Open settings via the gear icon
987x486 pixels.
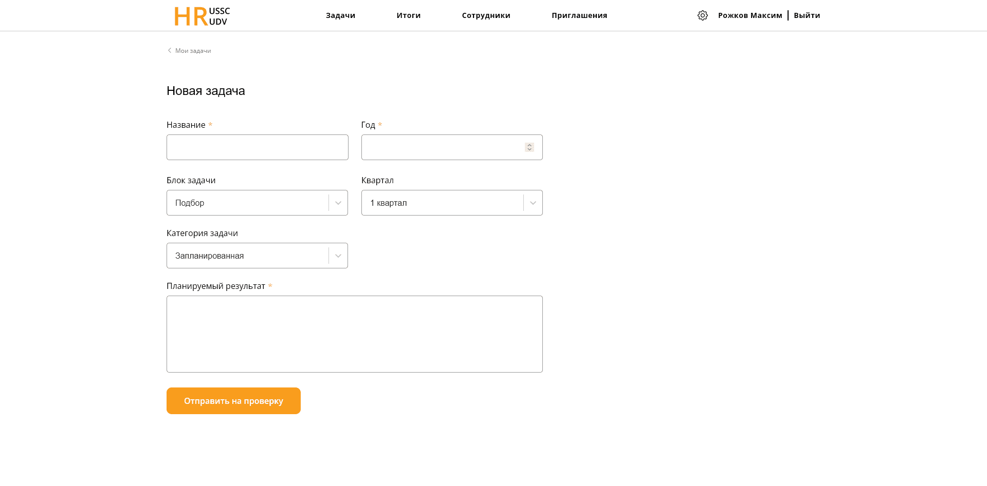click(x=702, y=15)
